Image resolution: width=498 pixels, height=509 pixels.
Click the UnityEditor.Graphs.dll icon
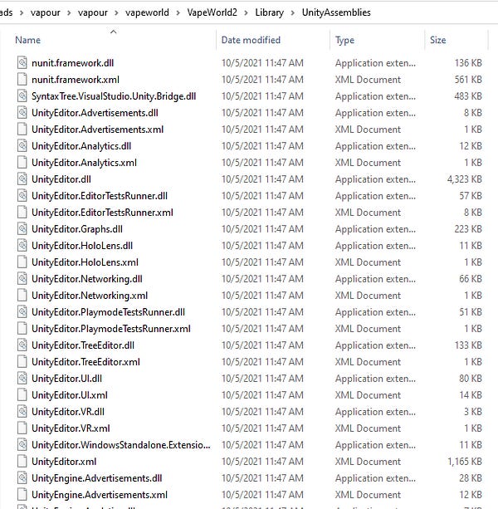click(22, 229)
